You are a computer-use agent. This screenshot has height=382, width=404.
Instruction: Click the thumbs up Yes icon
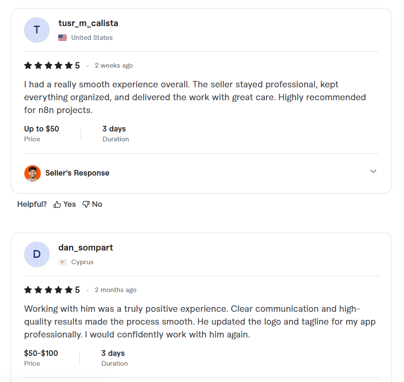58,204
